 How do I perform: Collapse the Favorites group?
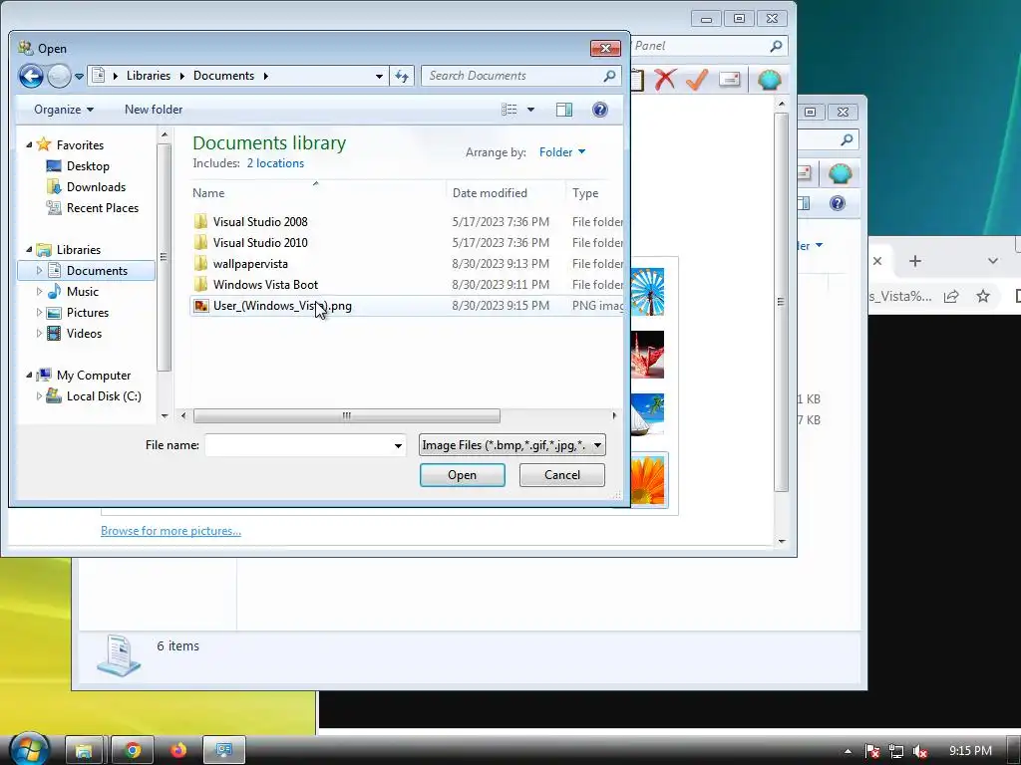tap(29, 144)
